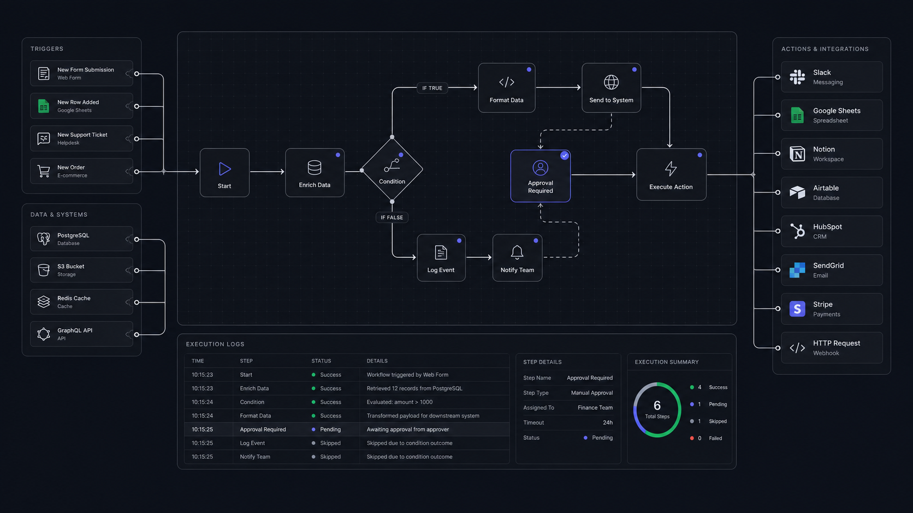This screenshot has width=913, height=513.
Task: Select the Approval Required log row step
Action: [263, 430]
